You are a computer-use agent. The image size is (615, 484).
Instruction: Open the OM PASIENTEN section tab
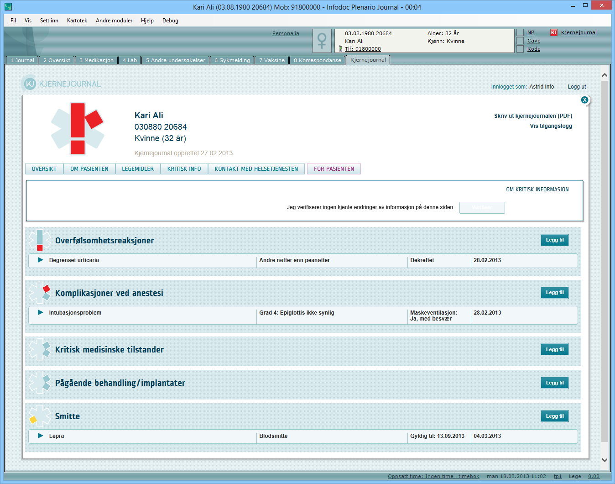(x=89, y=169)
